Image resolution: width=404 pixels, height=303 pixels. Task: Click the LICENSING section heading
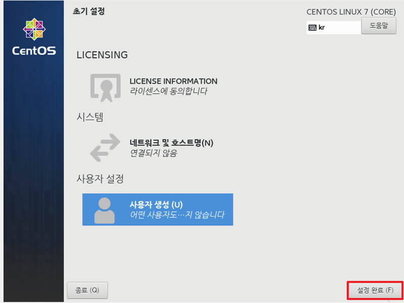[102, 55]
